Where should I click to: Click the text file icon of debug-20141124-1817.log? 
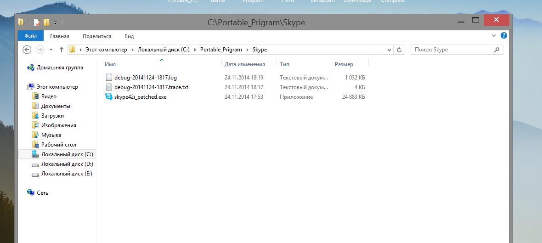109,77
